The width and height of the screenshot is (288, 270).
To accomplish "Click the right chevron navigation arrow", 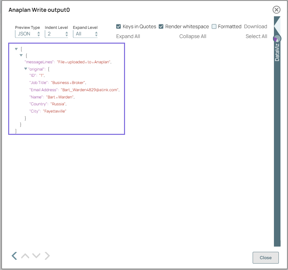I will (x=47, y=256).
